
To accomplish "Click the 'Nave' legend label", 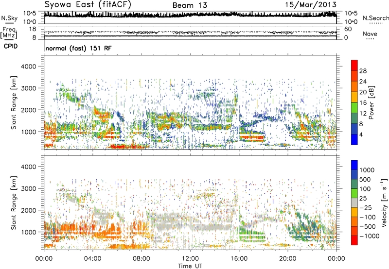I will (x=370, y=34).
